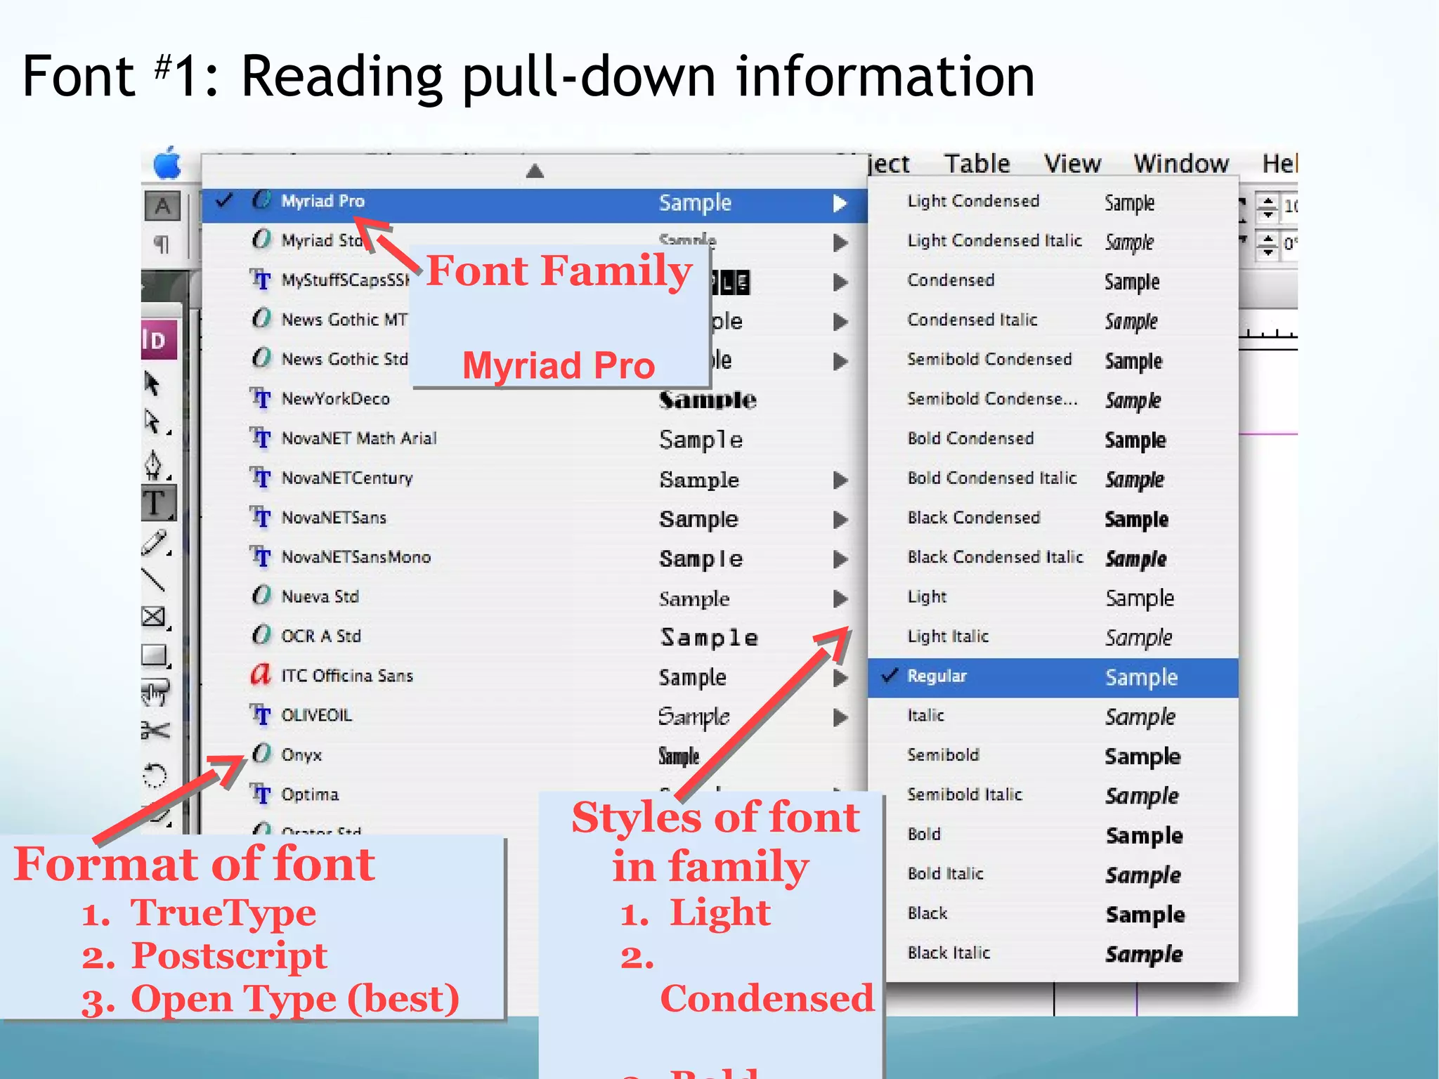Image resolution: width=1439 pixels, height=1079 pixels.
Task: Choose the NovaNET Math Arial font
Action: (535, 439)
